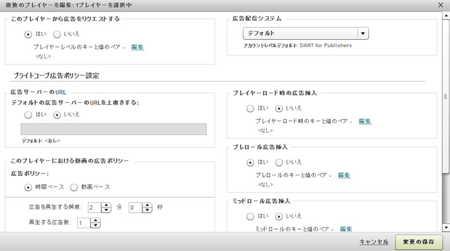450x251 pixels.
Task: Choose 動画ベース ad policy
Action: coord(74,187)
